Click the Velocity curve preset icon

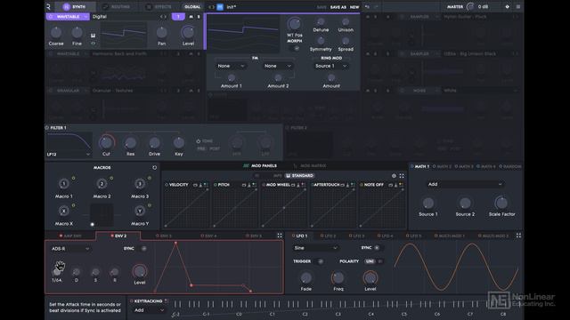click(195, 185)
